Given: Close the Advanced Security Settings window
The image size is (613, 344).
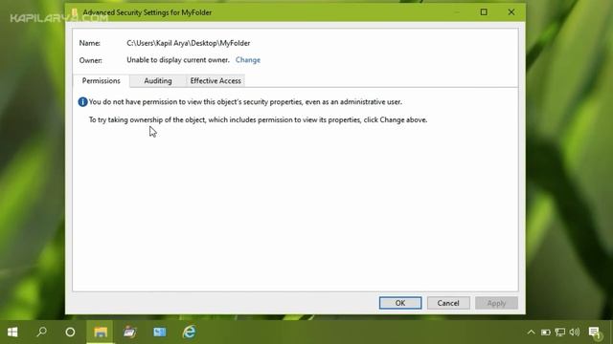Looking at the screenshot, I should point(511,12).
